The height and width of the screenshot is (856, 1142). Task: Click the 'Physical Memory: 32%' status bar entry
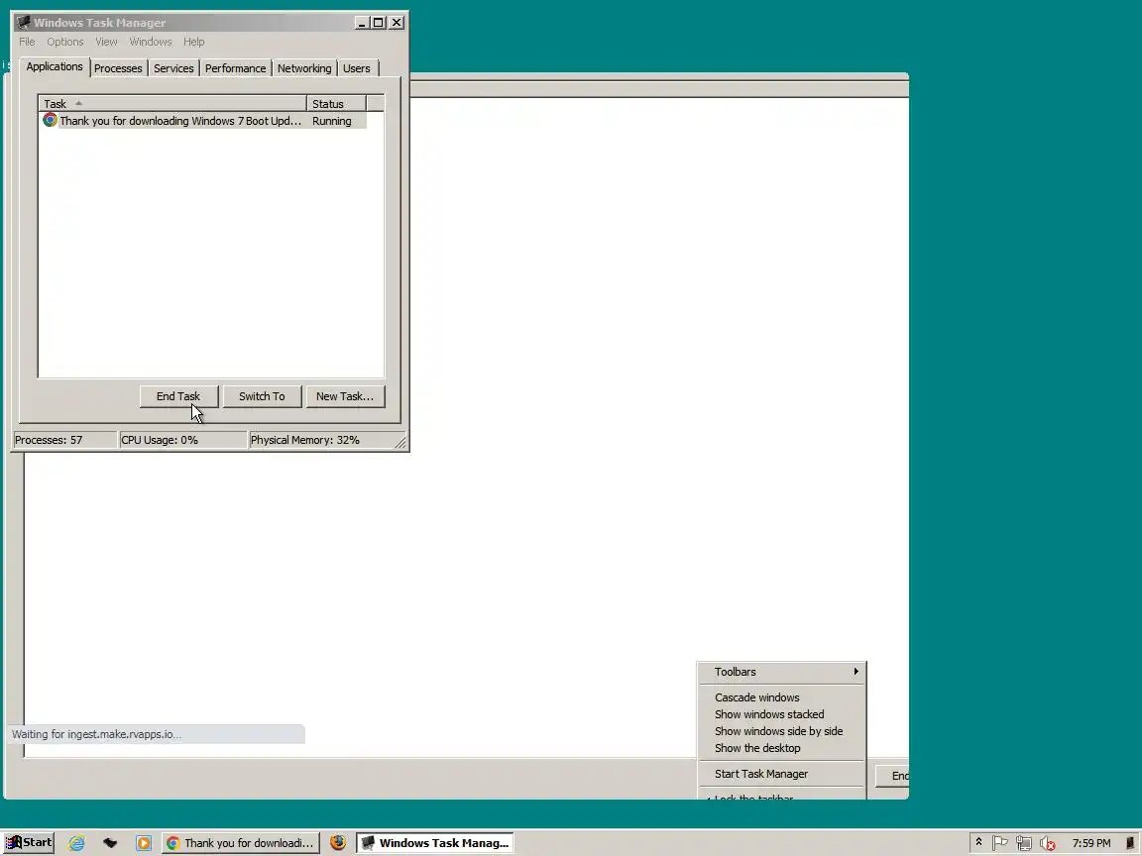(321, 440)
